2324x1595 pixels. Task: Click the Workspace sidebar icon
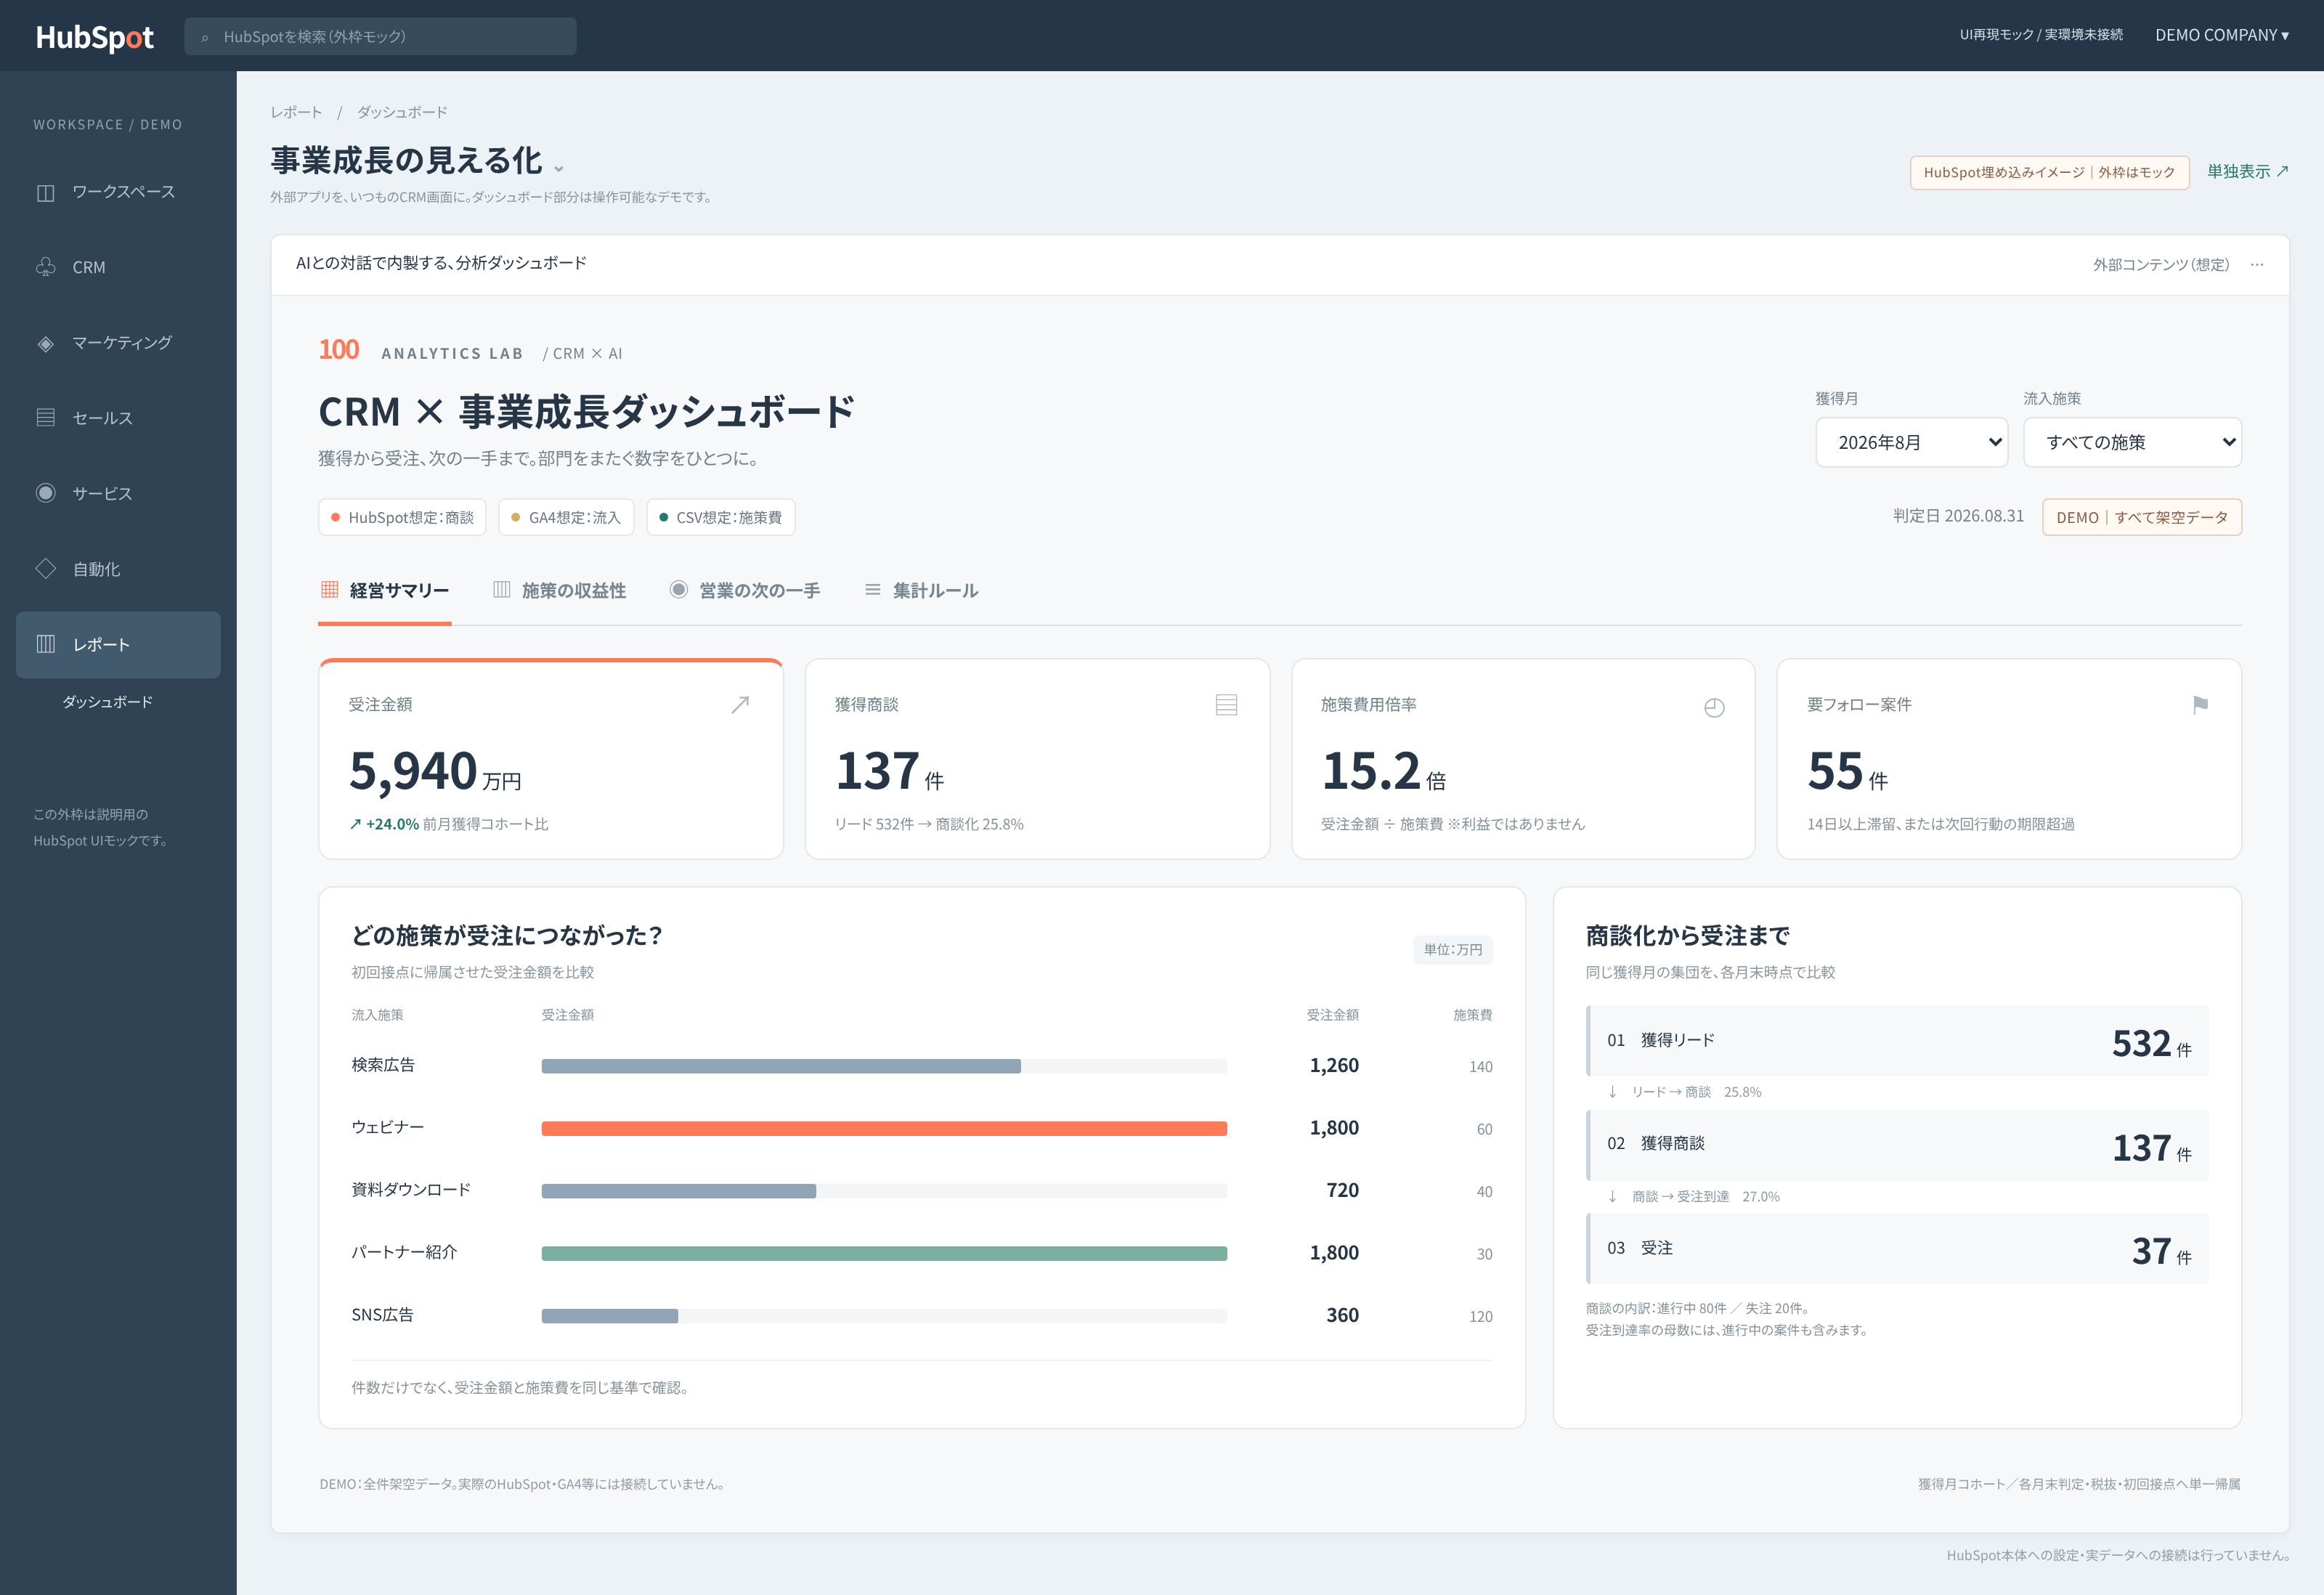pos(46,192)
